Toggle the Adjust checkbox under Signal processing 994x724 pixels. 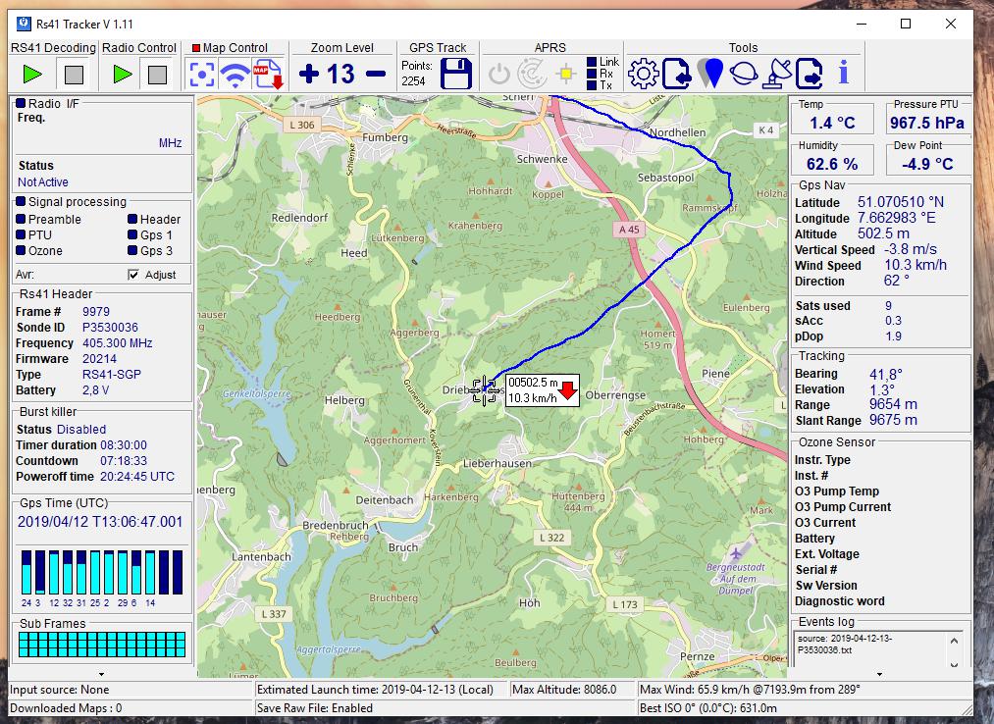pos(133,275)
